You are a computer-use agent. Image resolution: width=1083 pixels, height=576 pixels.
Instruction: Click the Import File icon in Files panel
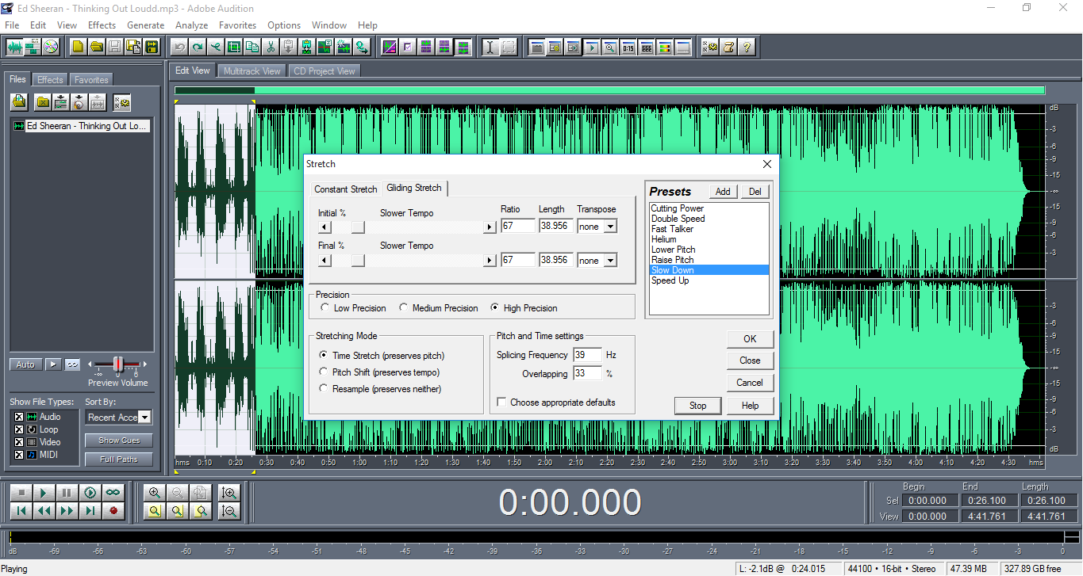[19, 101]
